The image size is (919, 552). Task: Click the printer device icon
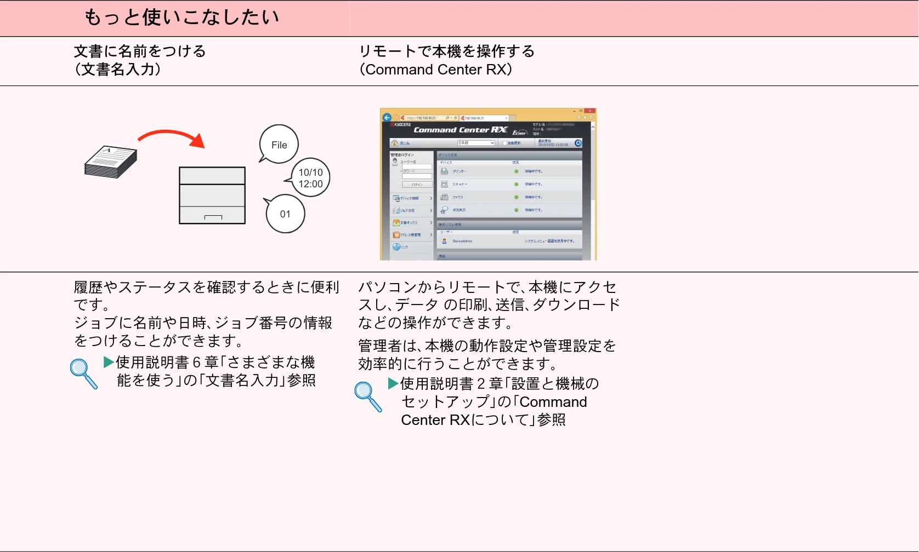(445, 171)
